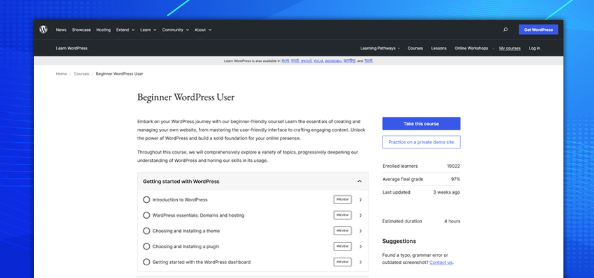Expand the About dropdown menu
Viewport: 594px width, 278px height.
tap(203, 29)
